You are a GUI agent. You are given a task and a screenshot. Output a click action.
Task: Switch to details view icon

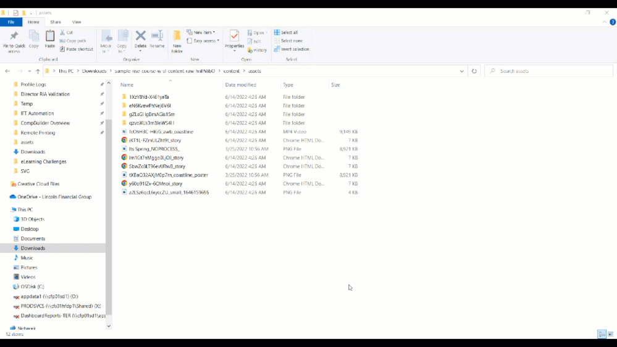click(602, 334)
